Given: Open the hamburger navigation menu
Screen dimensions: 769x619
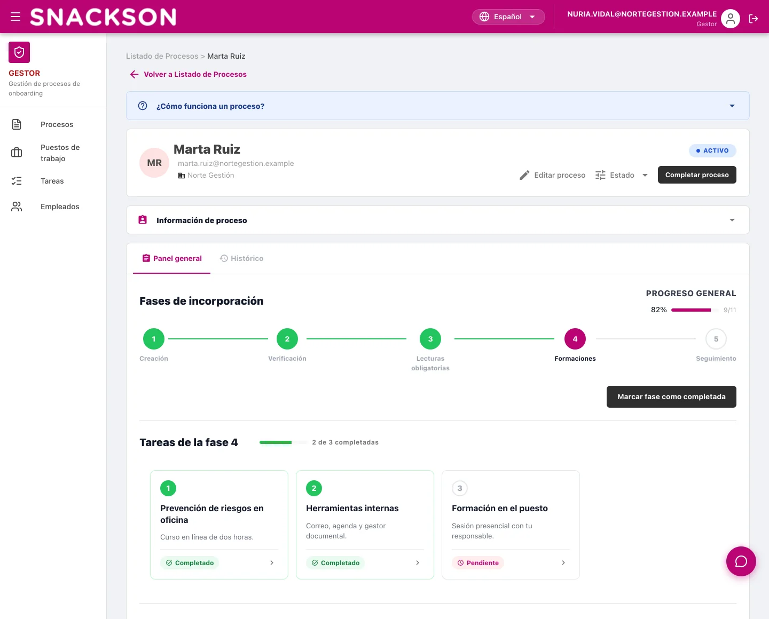Looking at the screenshot, I should tap(15, 17).
